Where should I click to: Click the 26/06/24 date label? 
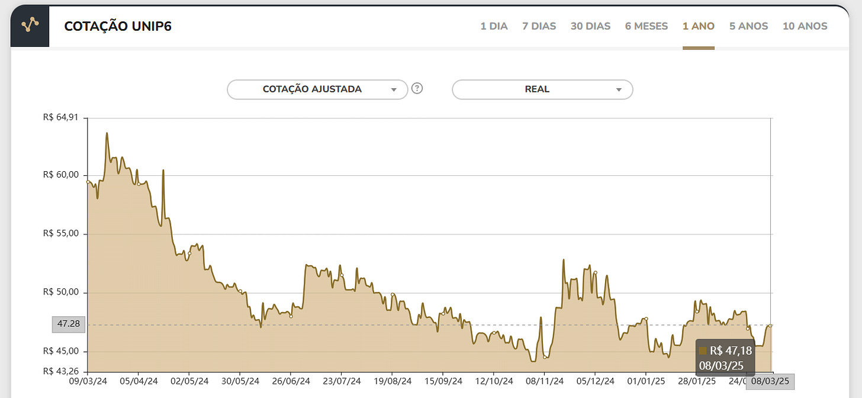291,381
